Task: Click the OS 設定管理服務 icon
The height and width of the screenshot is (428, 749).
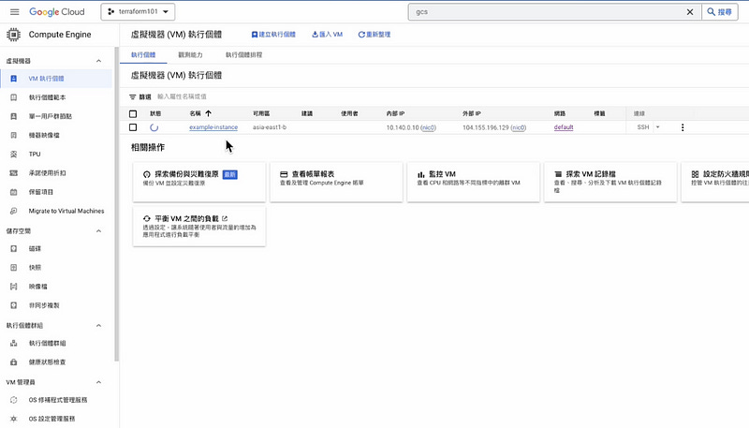Action: click(13, 419)
